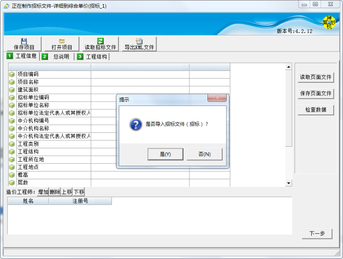Select the 工程信息 tab
The width and height of the screenshot is (343, 259).
pyautogui.click(x=22, y=56)
